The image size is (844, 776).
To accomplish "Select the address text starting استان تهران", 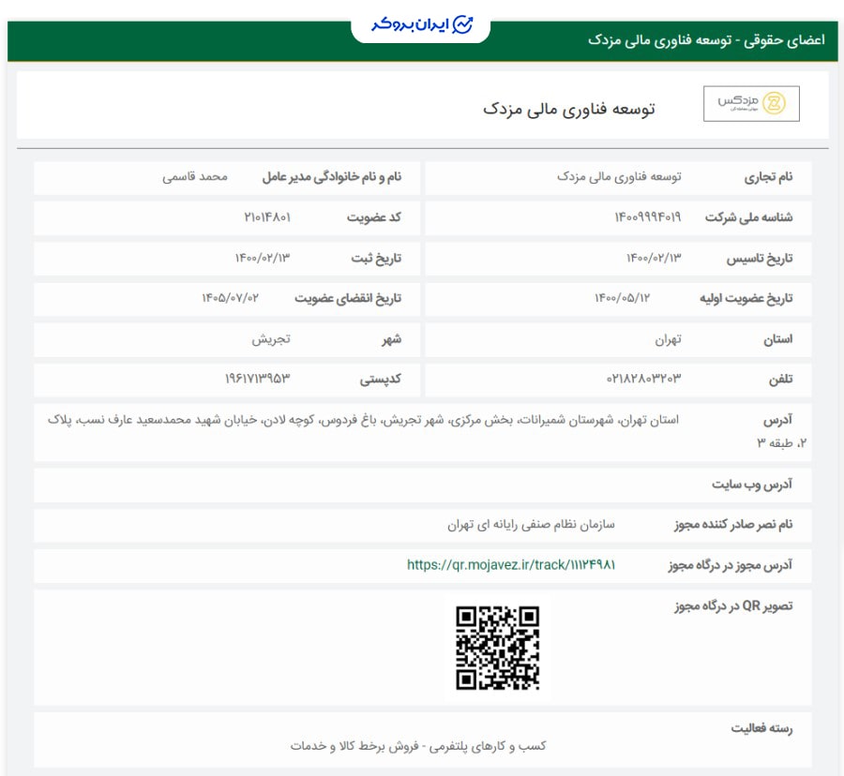I will (x=427, y=431).
